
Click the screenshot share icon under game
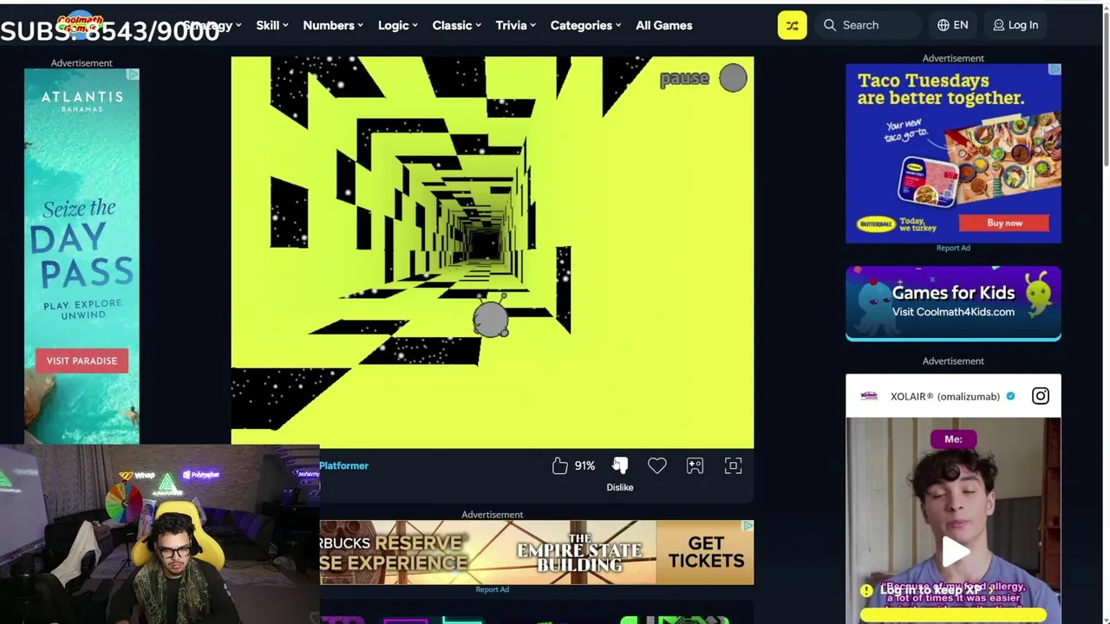tap(695, 466)
